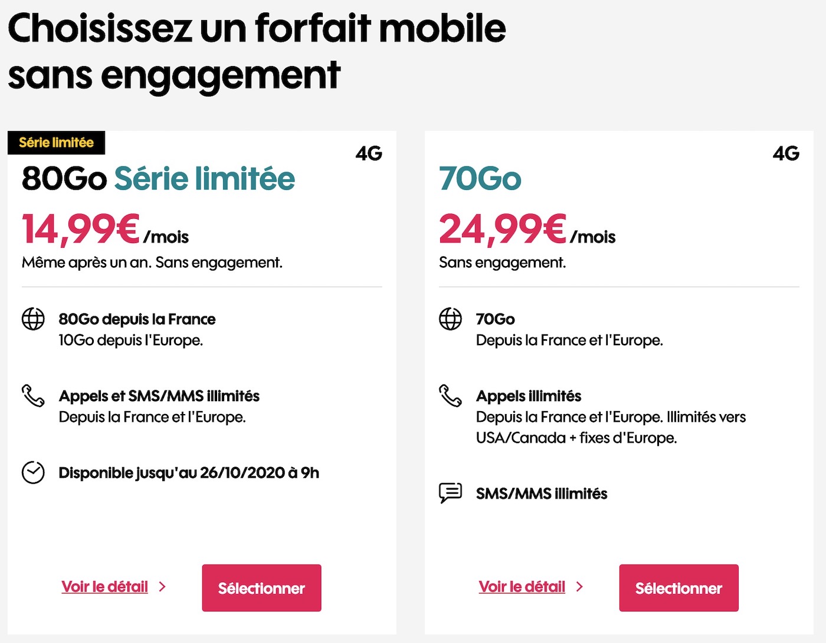Open the 70Go plan details link
Image resolution: width=826 pixels, height=643 pixels.
[x=522, y=587]
